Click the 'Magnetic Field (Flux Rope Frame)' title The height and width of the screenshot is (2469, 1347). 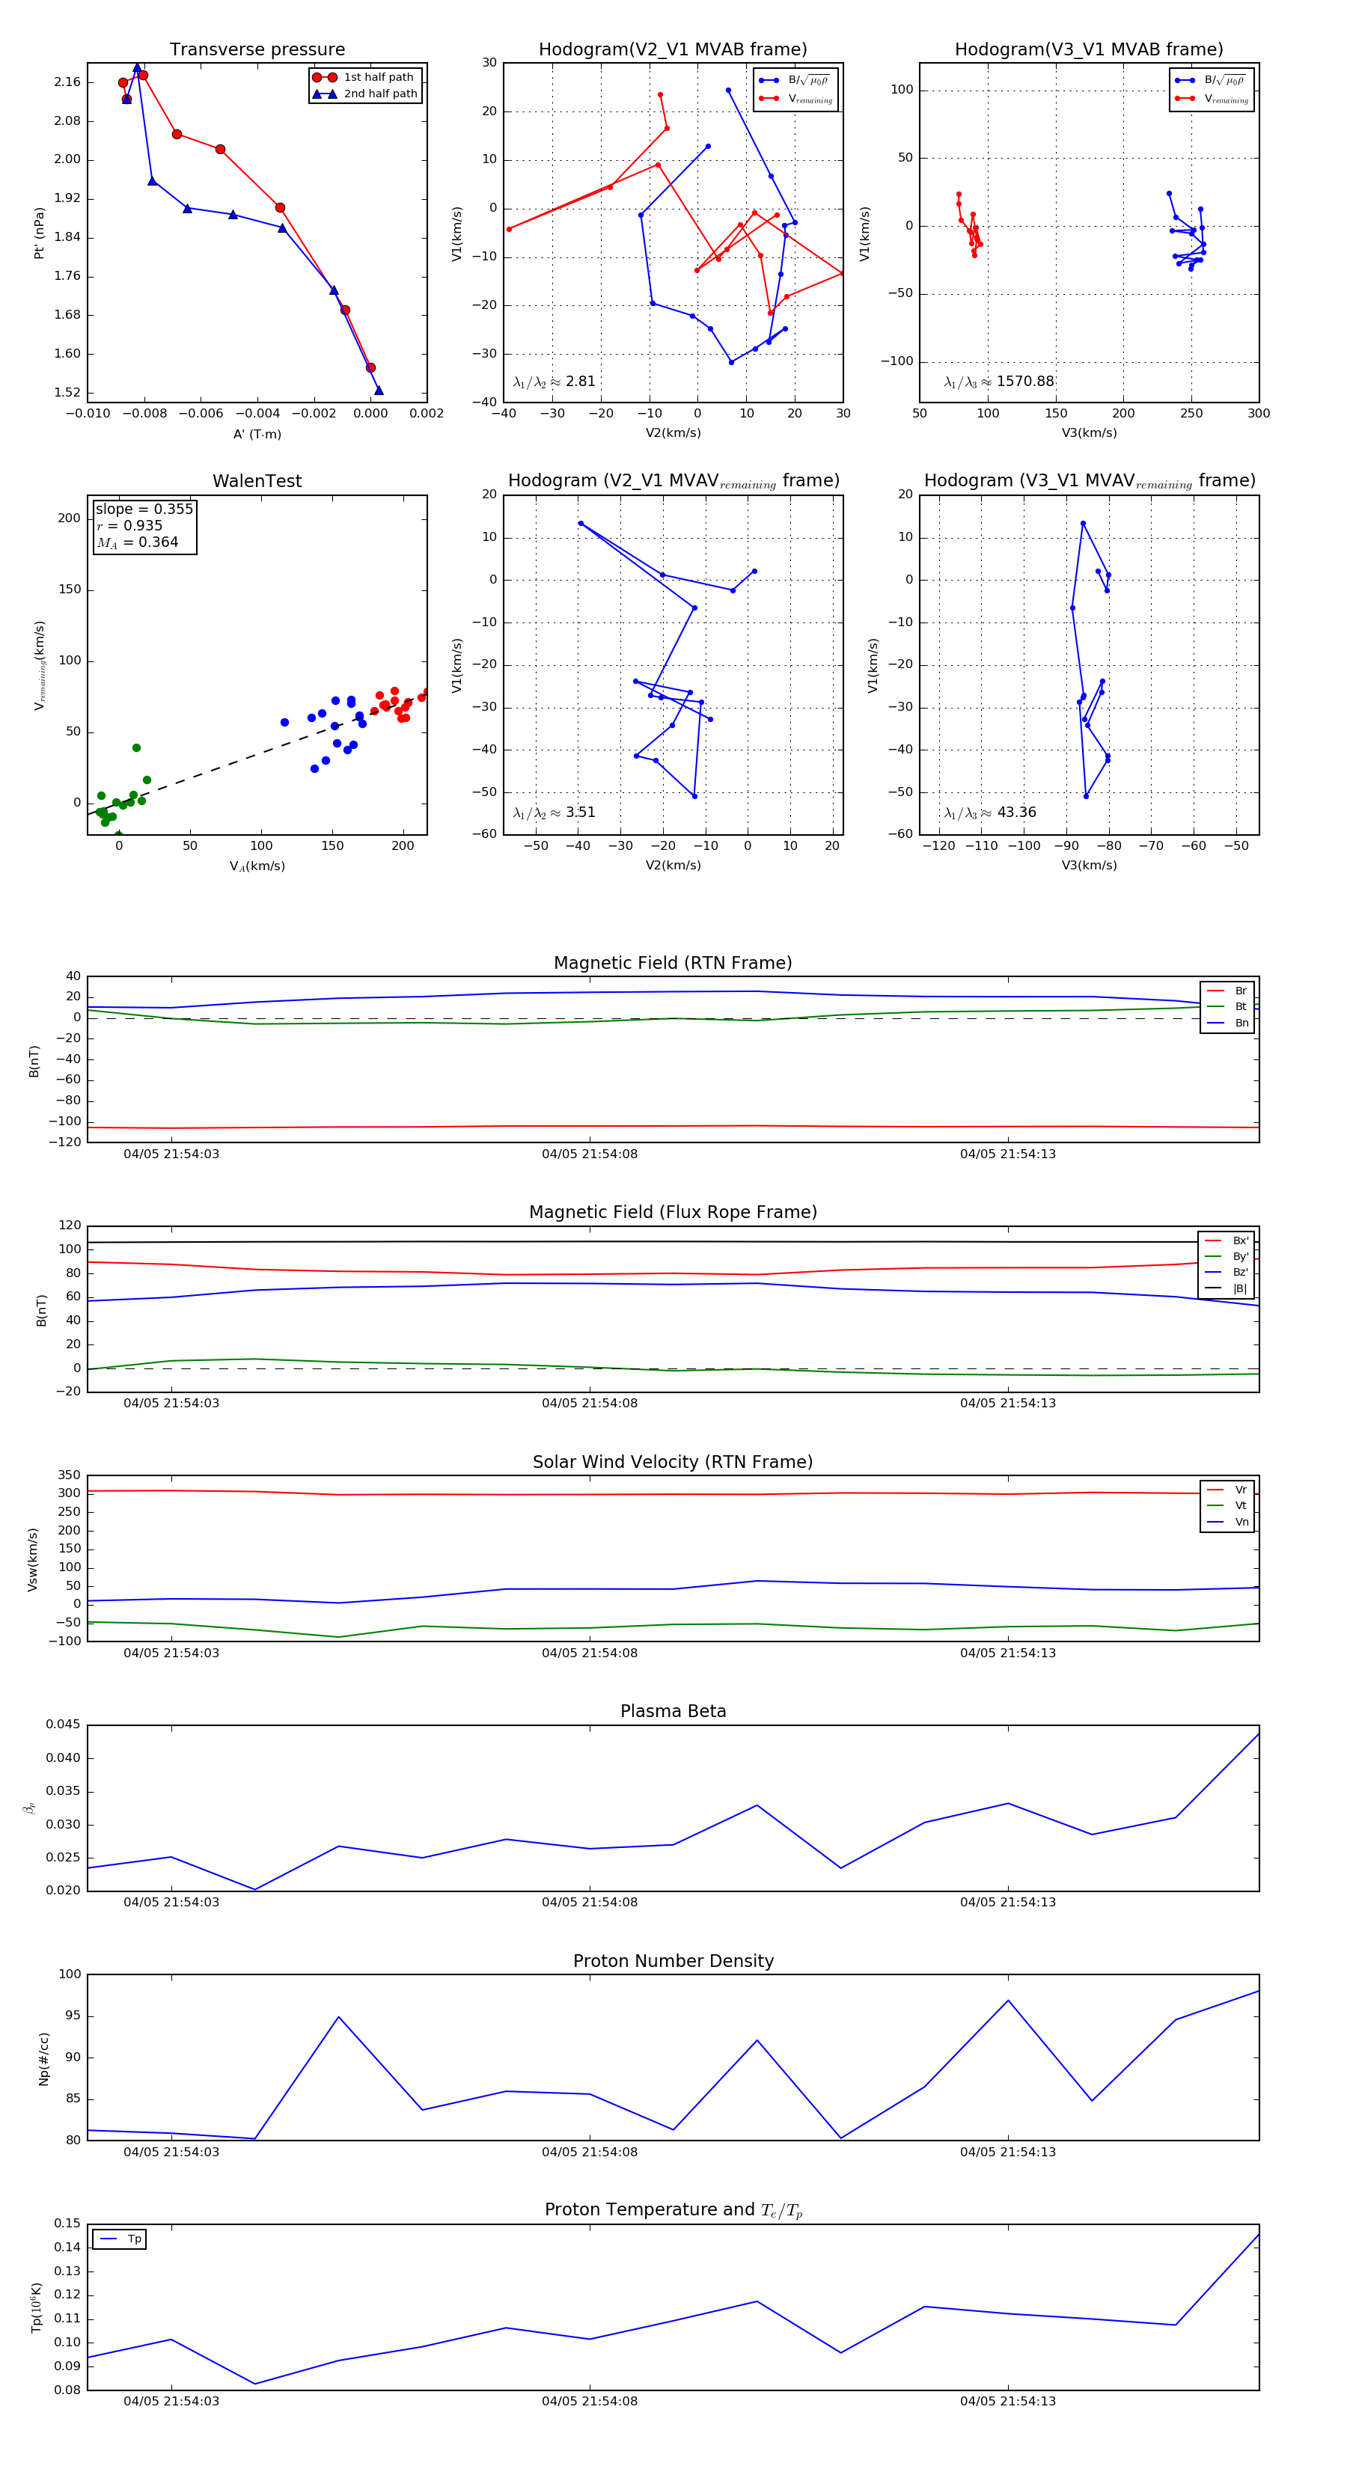coord(673,1213)
